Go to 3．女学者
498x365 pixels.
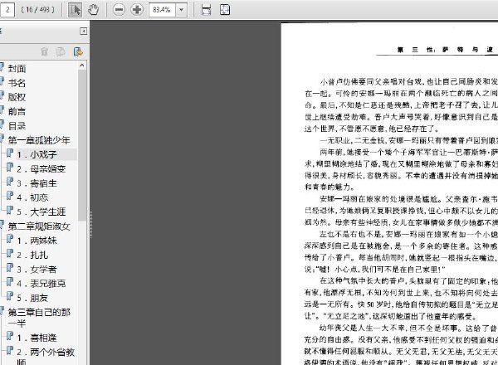pos(37,270)
